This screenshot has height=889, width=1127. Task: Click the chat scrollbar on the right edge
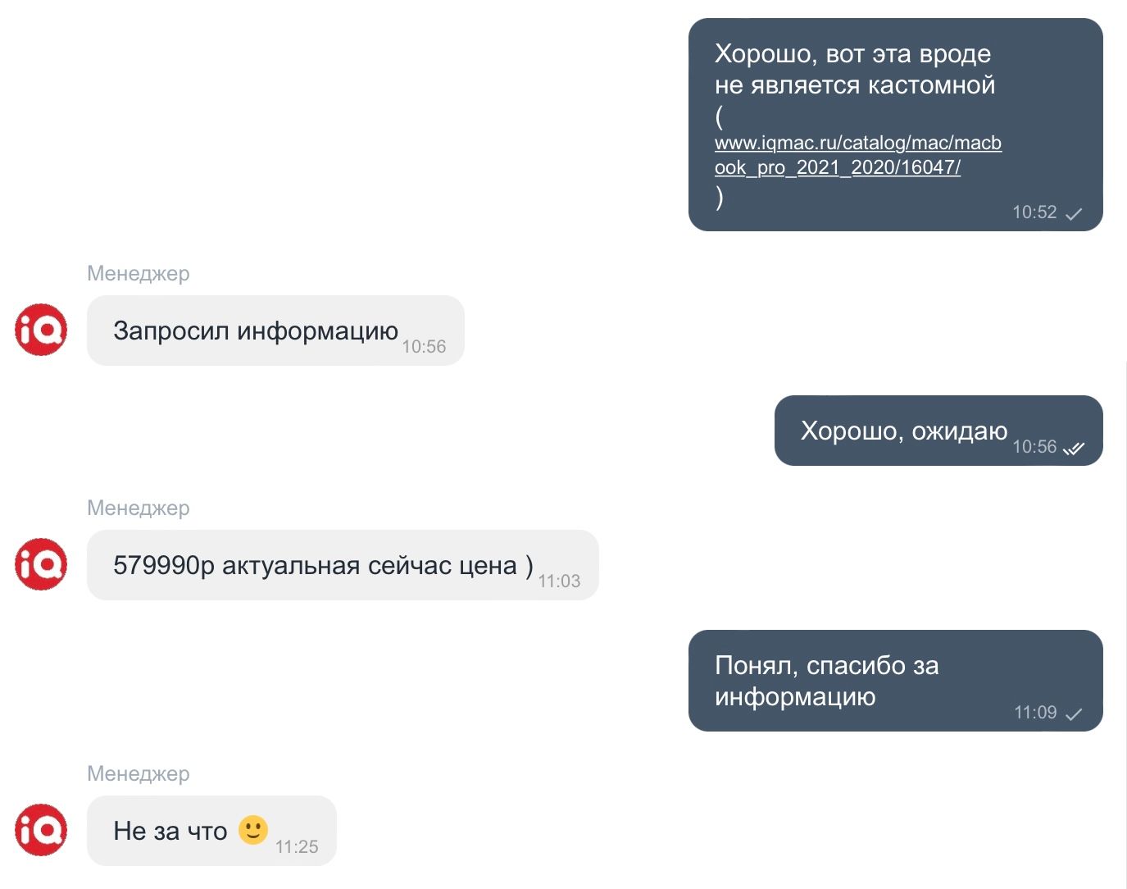[1125, 623]
